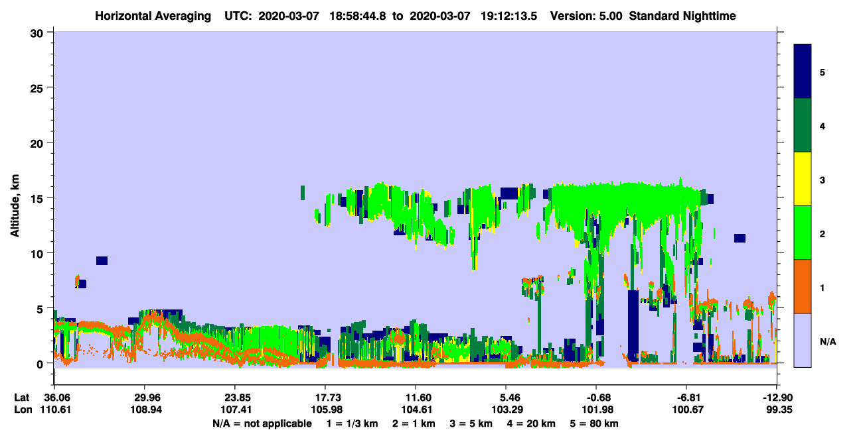Click the dark green colorbar segment labeled 4
The height and width of the screenshot is (442, 863).
[803, 125]
